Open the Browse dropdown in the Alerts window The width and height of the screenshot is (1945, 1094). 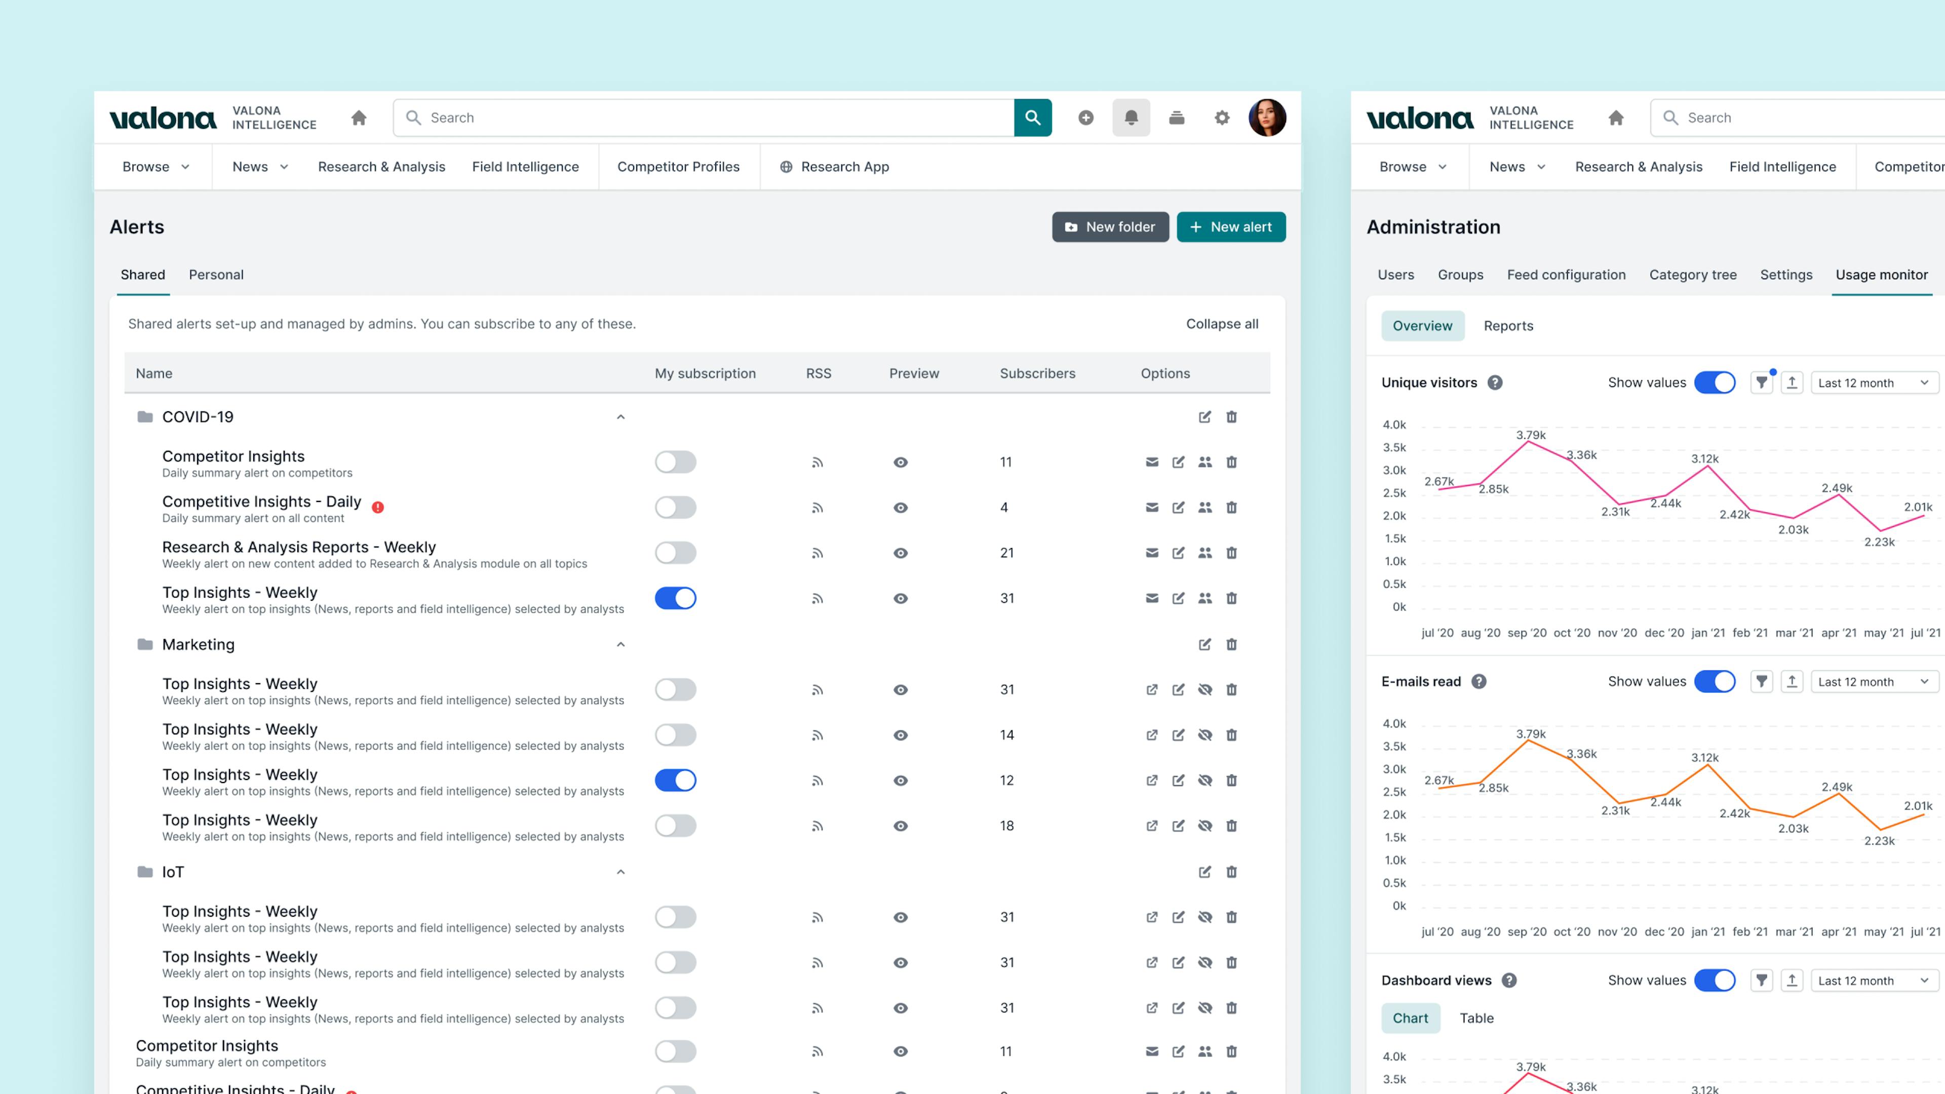[155, 167]
